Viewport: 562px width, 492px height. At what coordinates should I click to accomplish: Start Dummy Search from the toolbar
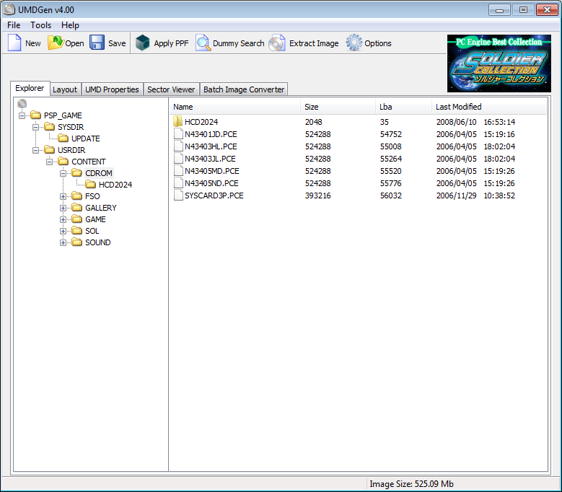tap(203, 43)
